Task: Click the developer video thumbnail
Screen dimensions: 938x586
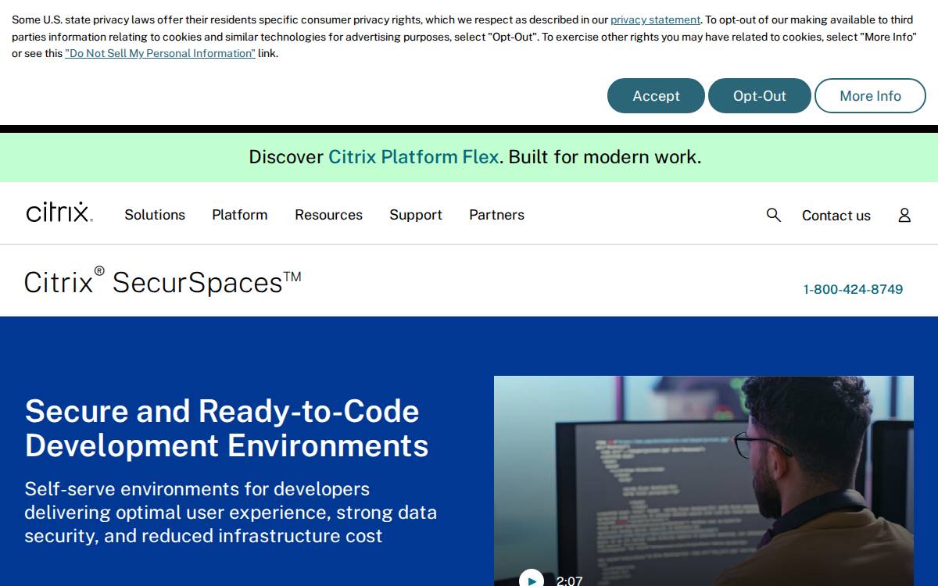Action: (x=703, y=481)
